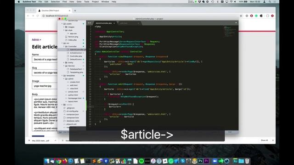
Task: Open homepage.html in the sidebar
Action: point(74,98)
